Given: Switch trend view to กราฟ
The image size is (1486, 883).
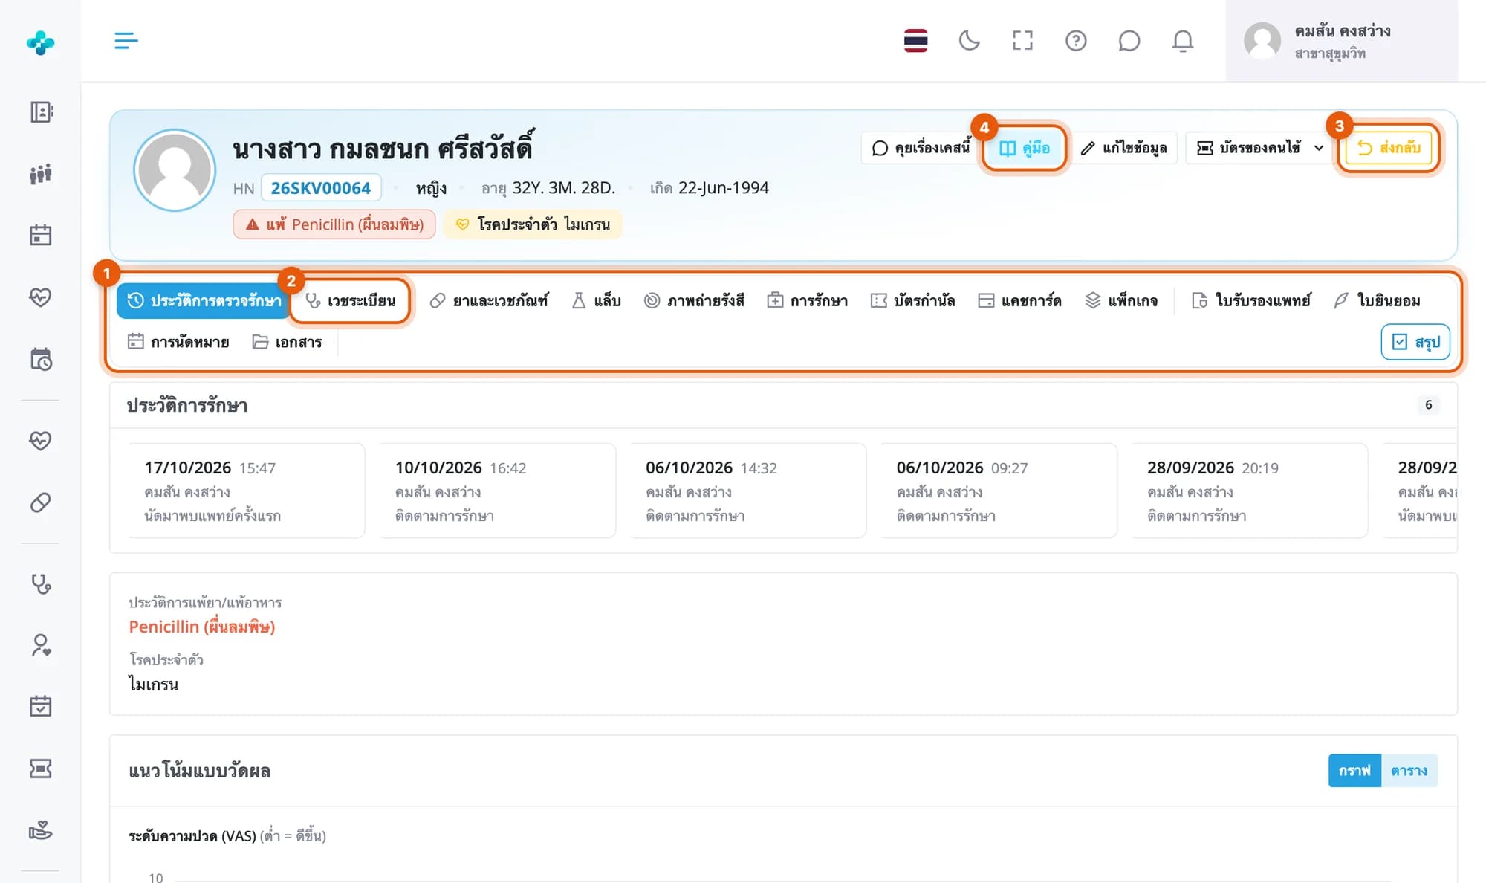Looking at the screenshot, I should click(x=1354, y=771).
